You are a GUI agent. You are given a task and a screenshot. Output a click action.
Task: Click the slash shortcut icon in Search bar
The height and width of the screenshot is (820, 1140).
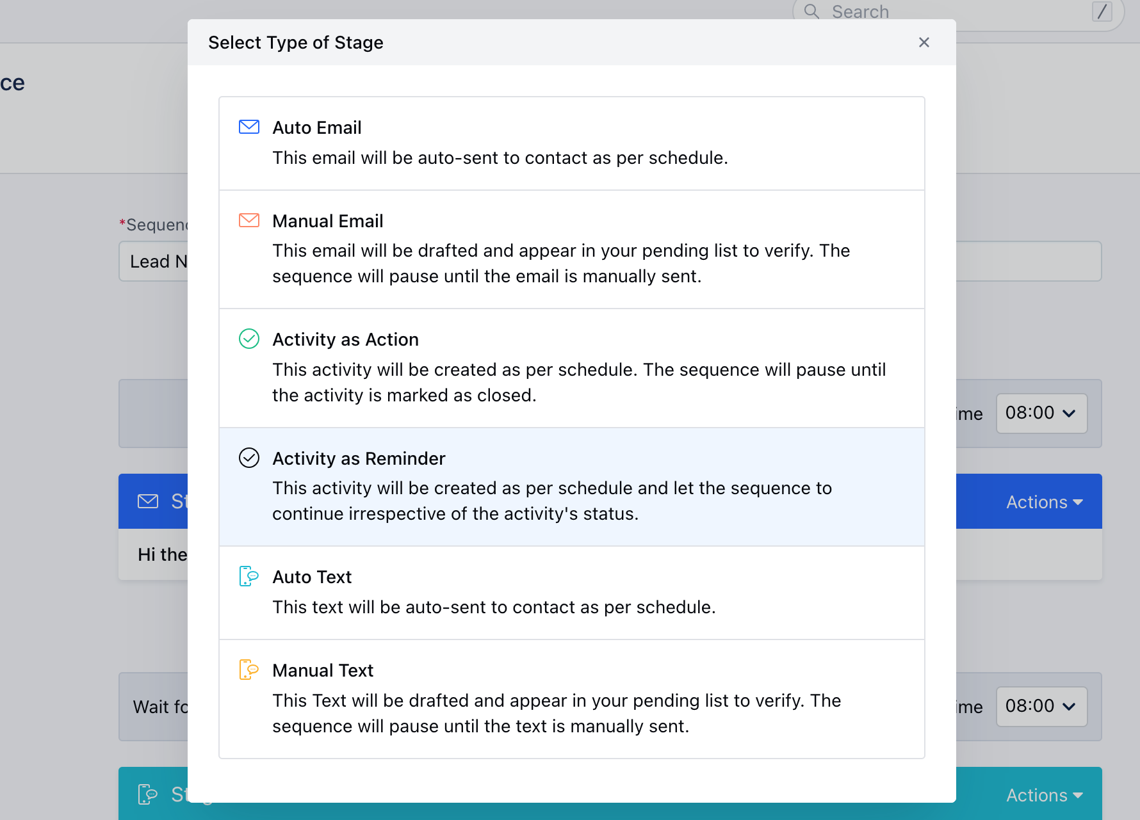1102,11
